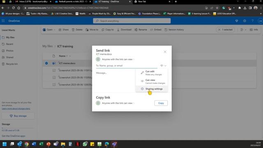Image resolution: width=263 pixels, height=148 pixels.
Task: Select Sharing settings in permission menu
Action: pos(152,89)
